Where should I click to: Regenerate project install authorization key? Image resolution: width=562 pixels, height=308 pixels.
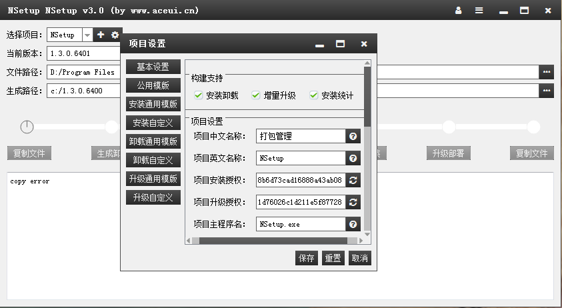353,180
